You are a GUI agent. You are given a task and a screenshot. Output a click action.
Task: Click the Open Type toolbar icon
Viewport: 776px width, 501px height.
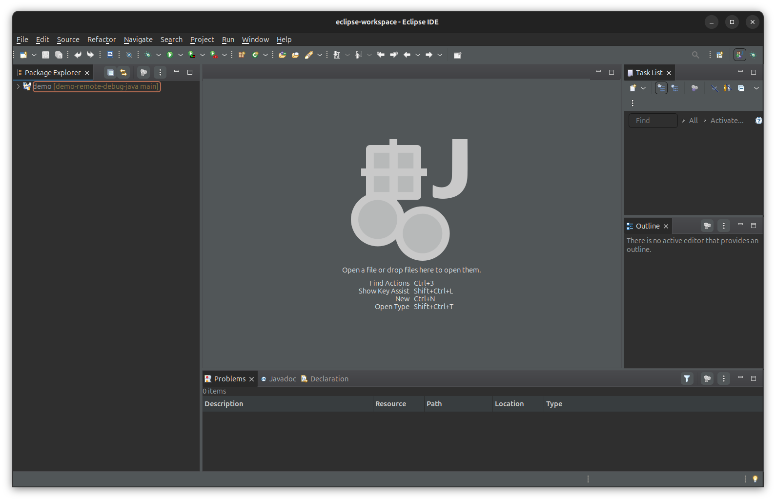pos(282,55)
